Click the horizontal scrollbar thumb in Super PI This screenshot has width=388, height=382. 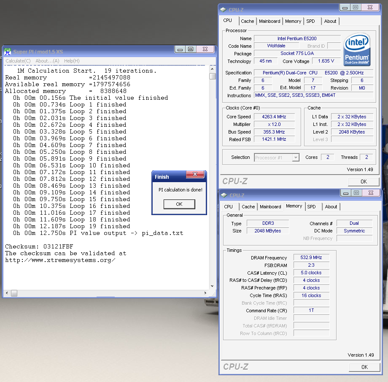[14, 293]
